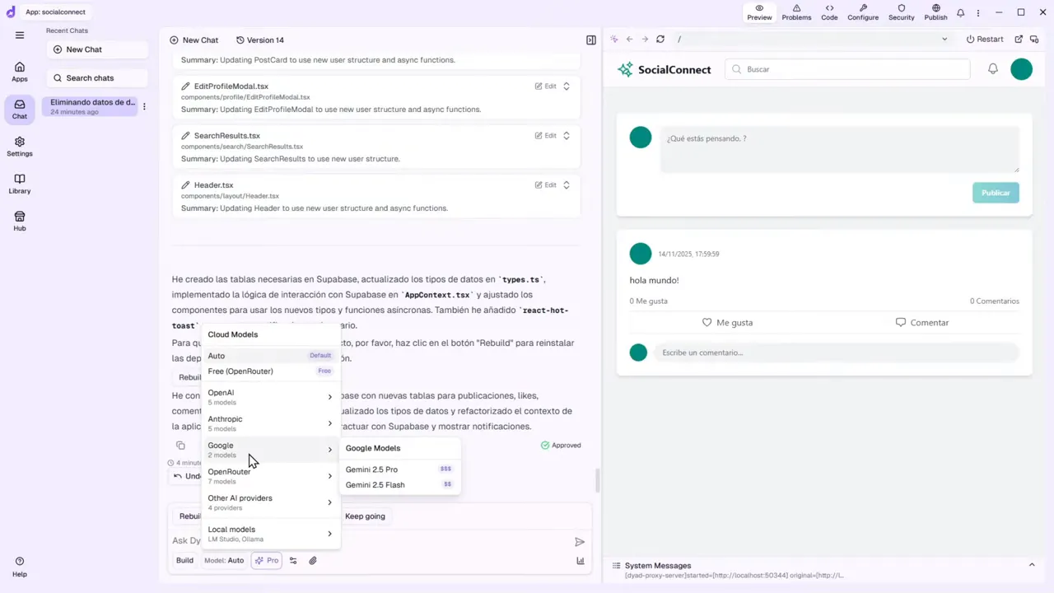Open the Preview panel icon

click(x=759, y=12)
